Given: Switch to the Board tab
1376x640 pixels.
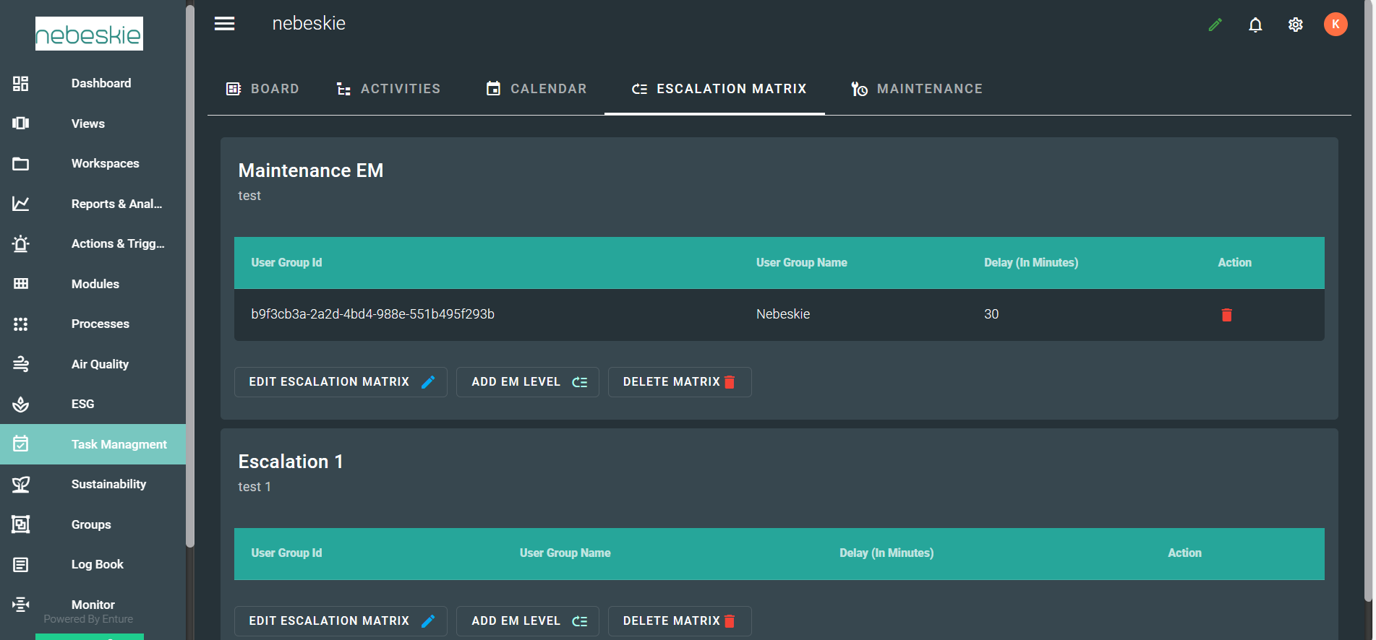Looking at the screenshot, I should [262, 89].
